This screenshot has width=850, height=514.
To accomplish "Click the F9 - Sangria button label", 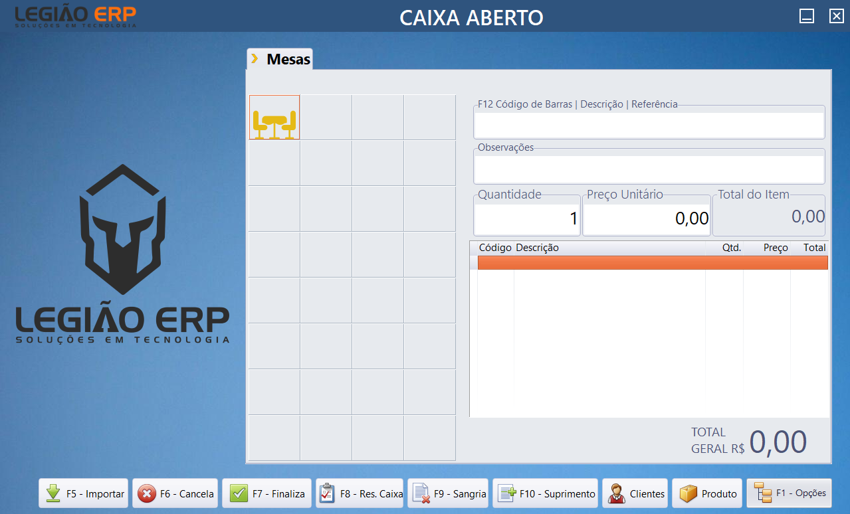I will point(460,494).
